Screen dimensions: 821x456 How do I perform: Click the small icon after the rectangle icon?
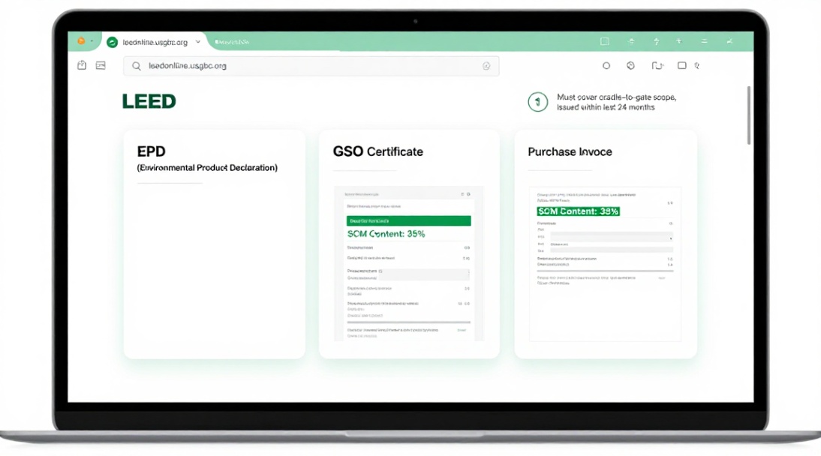tap(697, 65)
